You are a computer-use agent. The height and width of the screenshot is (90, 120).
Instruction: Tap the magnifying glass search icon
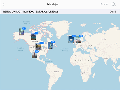[114, 4]
